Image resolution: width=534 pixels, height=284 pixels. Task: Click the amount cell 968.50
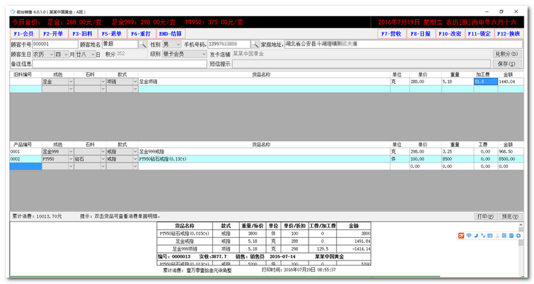(x=511, y=151)
